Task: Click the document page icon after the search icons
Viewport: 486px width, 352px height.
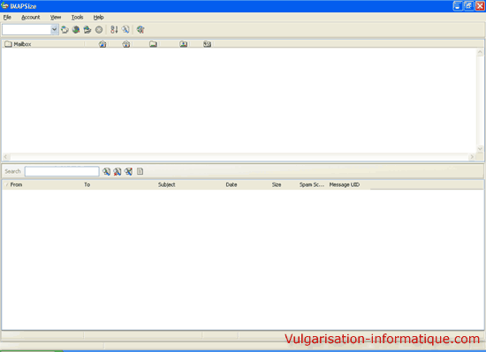Action: (x=140, y=171)
